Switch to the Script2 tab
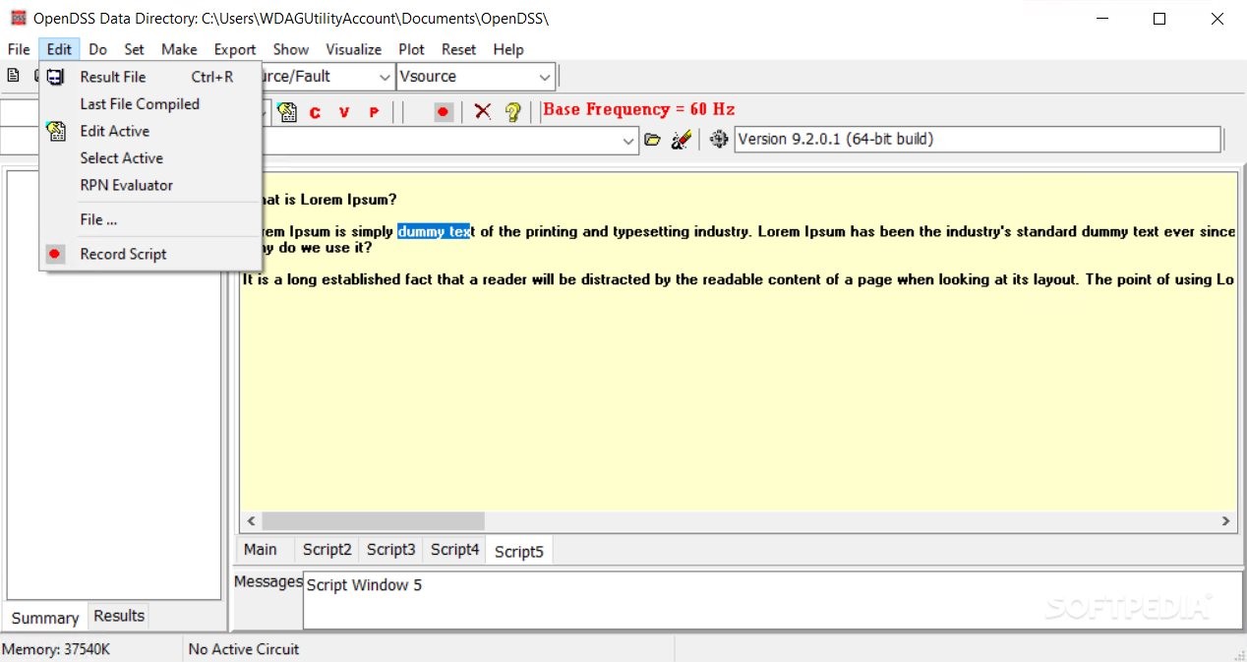1247x662 pixels. tap(327, 550)
